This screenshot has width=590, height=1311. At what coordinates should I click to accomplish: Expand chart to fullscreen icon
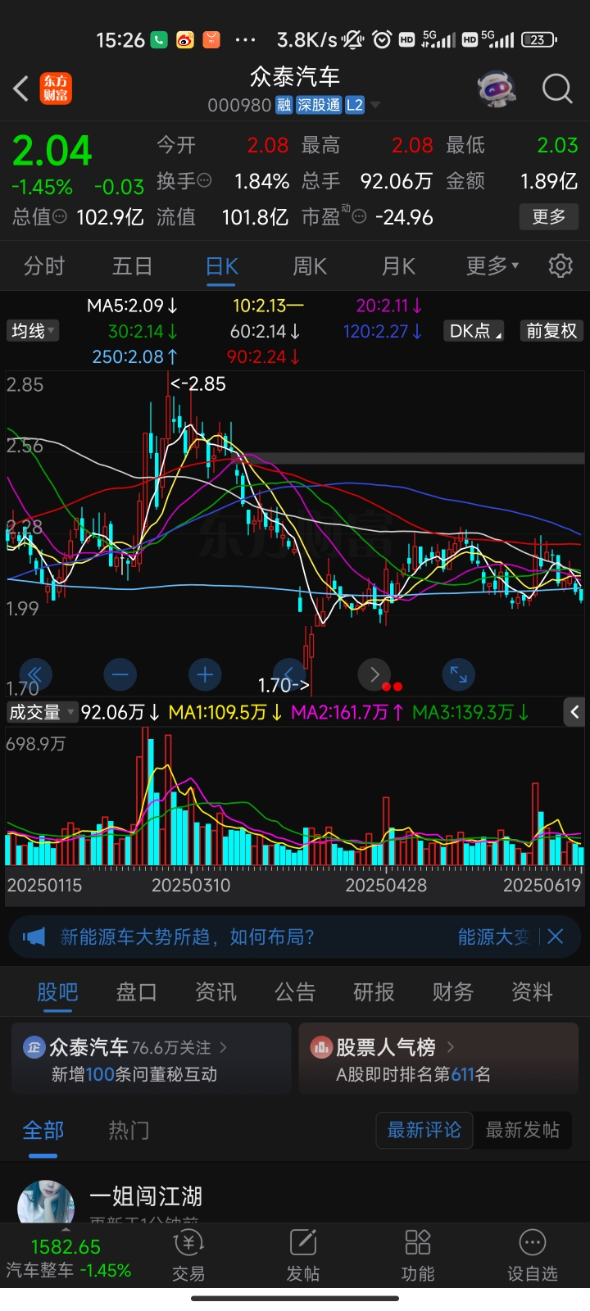pos(458,675)
